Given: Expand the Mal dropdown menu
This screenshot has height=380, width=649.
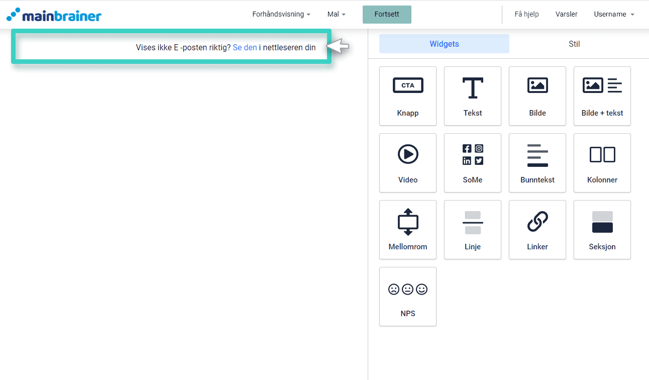Looking at the screenshot, I should click(336, 15).
